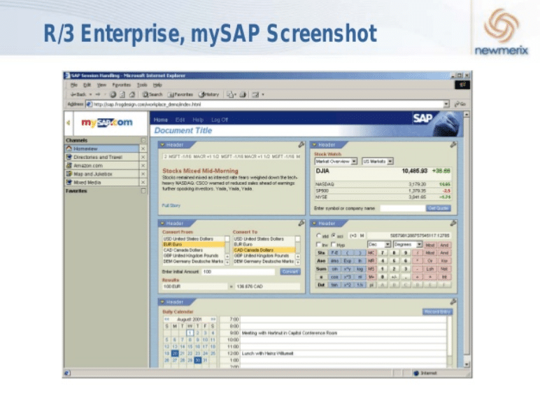Click wrench icon on the news panel

point(301,145)
